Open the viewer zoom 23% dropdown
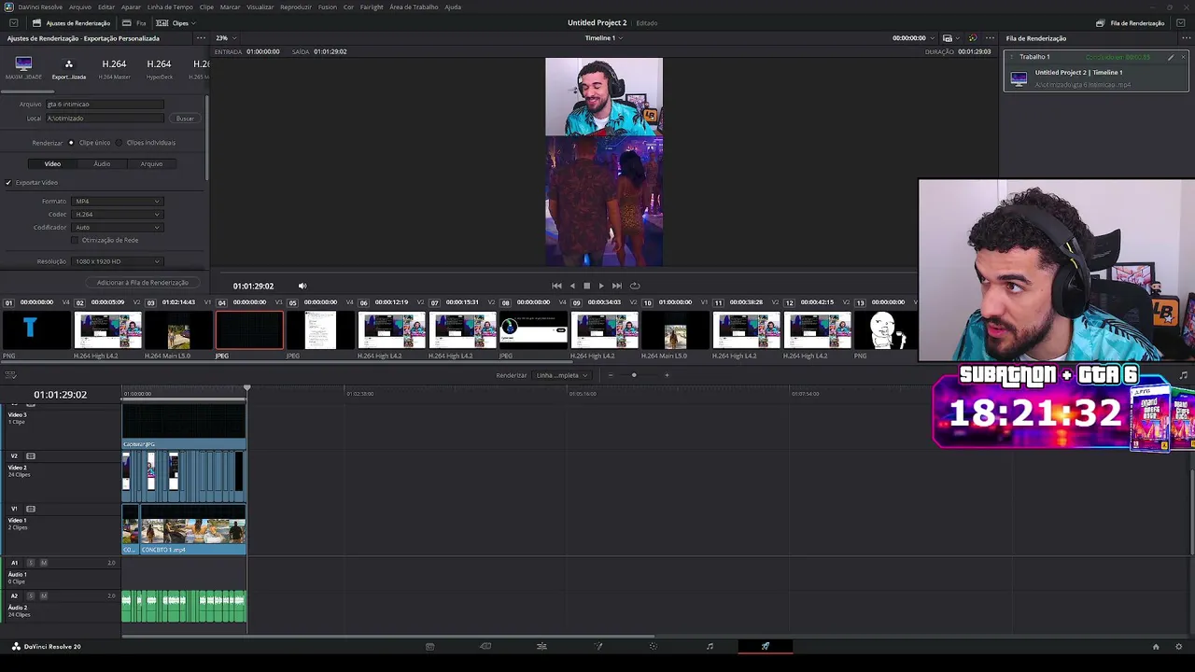This screenshot has height=672, width=1195. [225, 38]
